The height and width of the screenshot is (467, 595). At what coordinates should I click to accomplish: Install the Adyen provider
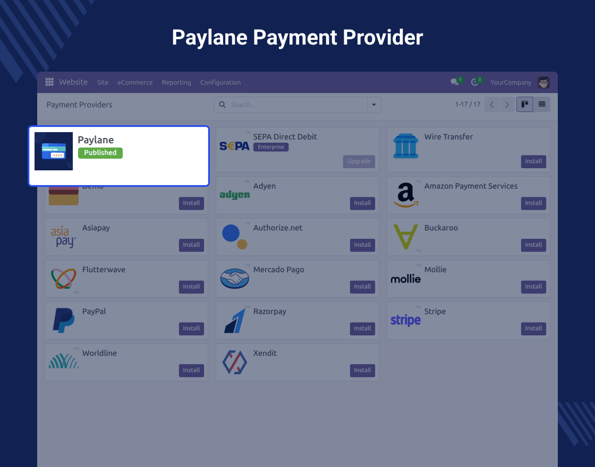point(362,203)
